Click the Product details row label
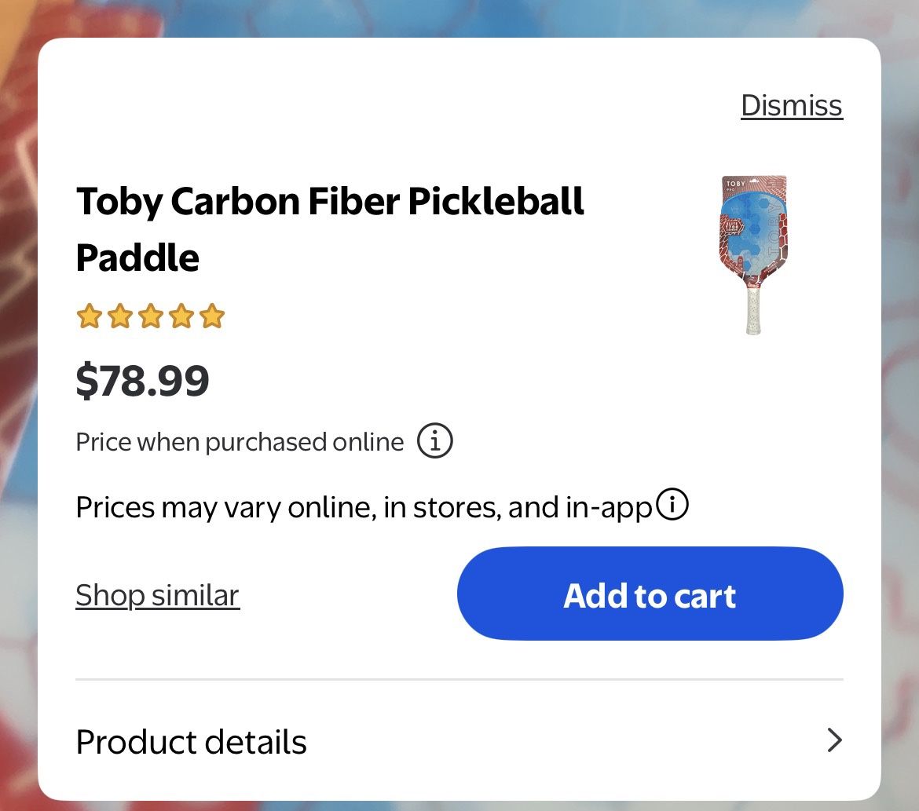The height and width of the screenshot is (811, 919). tap(191, 741)
